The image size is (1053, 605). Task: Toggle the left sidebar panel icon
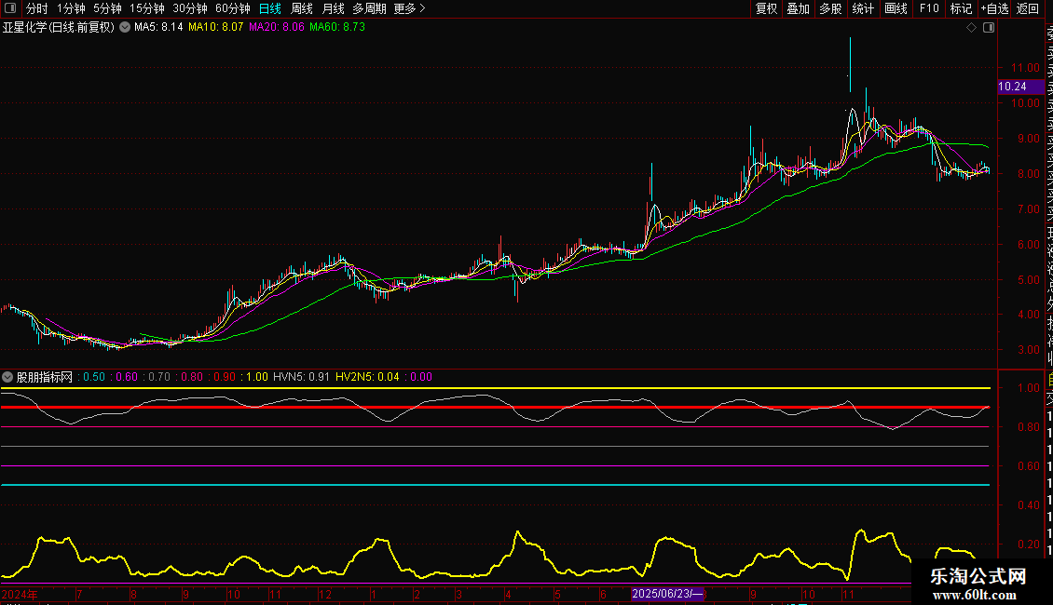pyautogui.click(x=10, y=8)
